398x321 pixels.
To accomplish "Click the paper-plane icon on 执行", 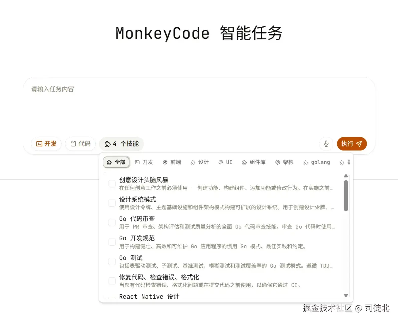I will coord(359,144).
